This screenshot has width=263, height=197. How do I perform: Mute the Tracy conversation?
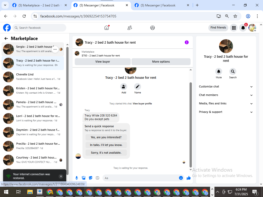click(x=219, y=72)
